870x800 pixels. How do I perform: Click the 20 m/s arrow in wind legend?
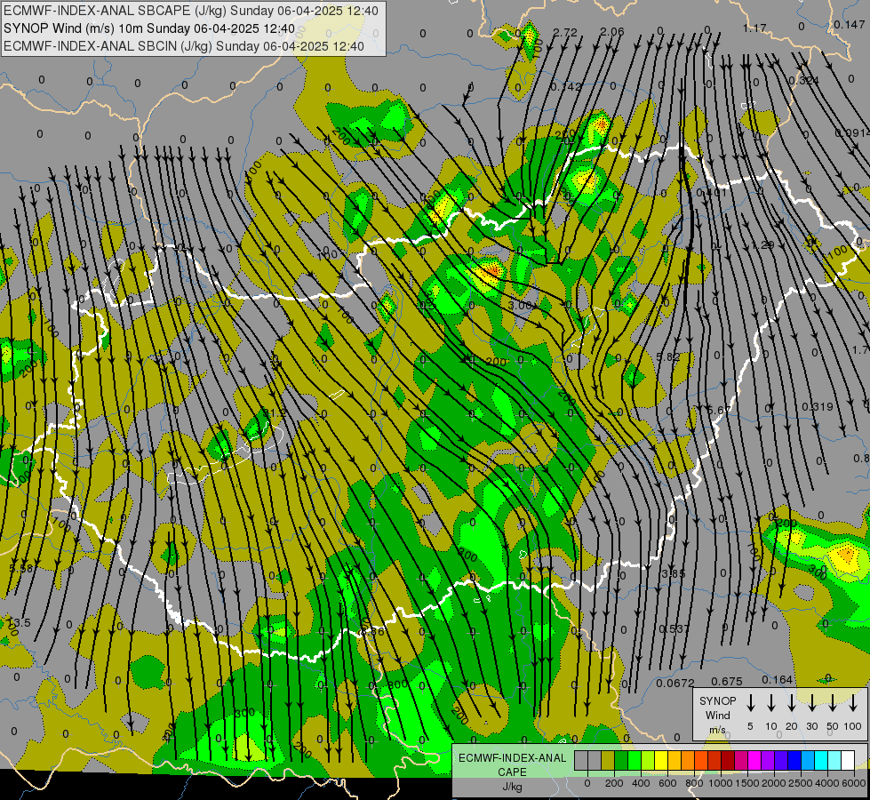point(791,702)
